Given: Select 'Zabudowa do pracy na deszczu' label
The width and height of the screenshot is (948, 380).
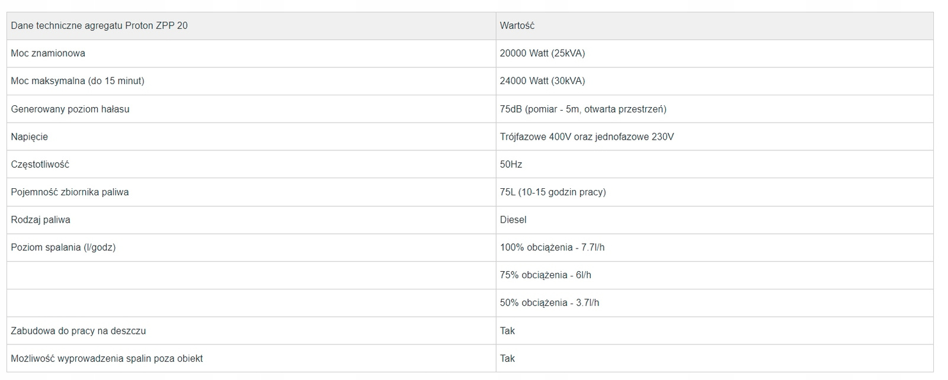Looking at the screenshot, I should tap(78, 331).
